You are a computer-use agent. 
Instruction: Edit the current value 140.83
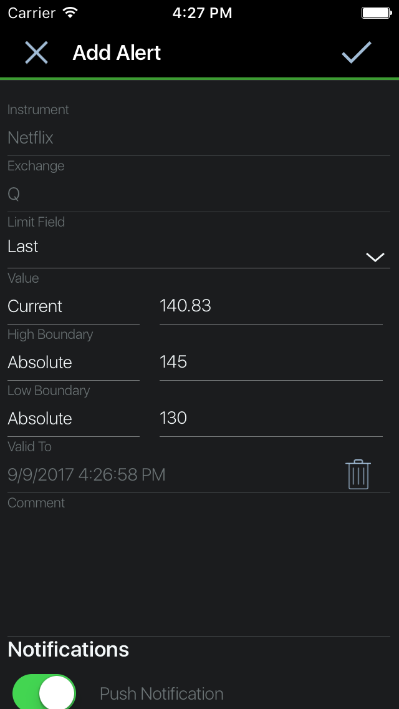(x=249, y=305)
